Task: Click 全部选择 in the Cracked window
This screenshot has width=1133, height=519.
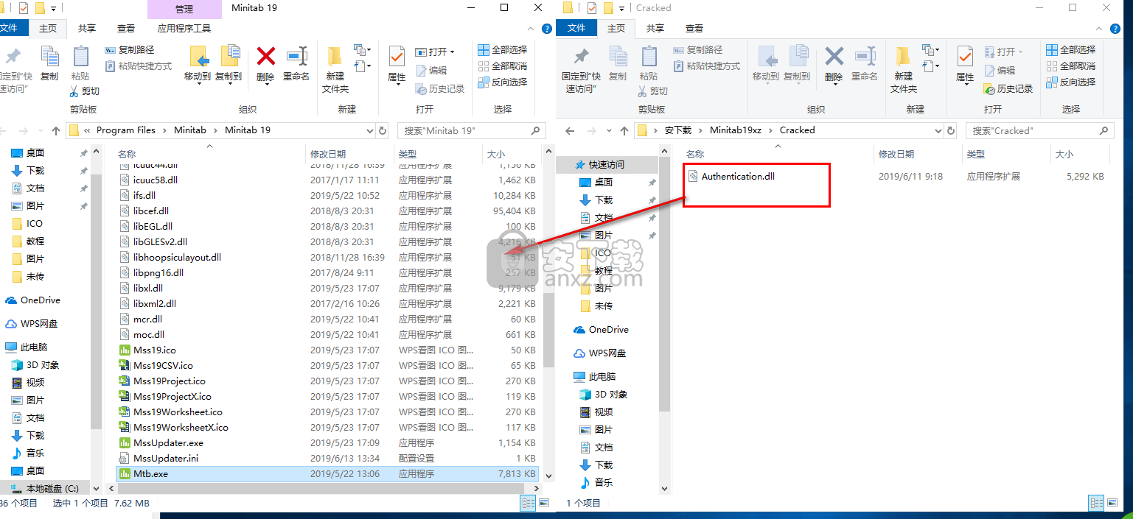Action: pyautogui.click(x=1071, y=50)
